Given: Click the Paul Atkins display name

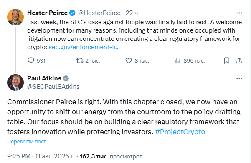Looking at the screenshot, I should 44,78.
